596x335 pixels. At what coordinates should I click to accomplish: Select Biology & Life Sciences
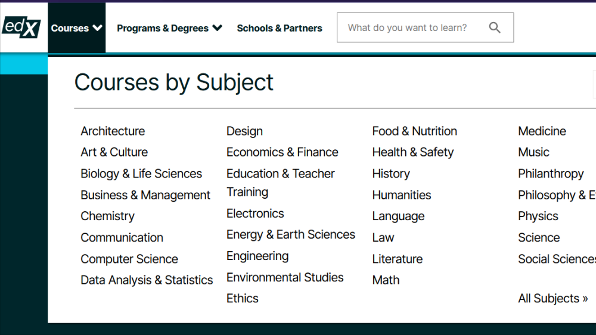pyautogui.click(x=141, y=174)
